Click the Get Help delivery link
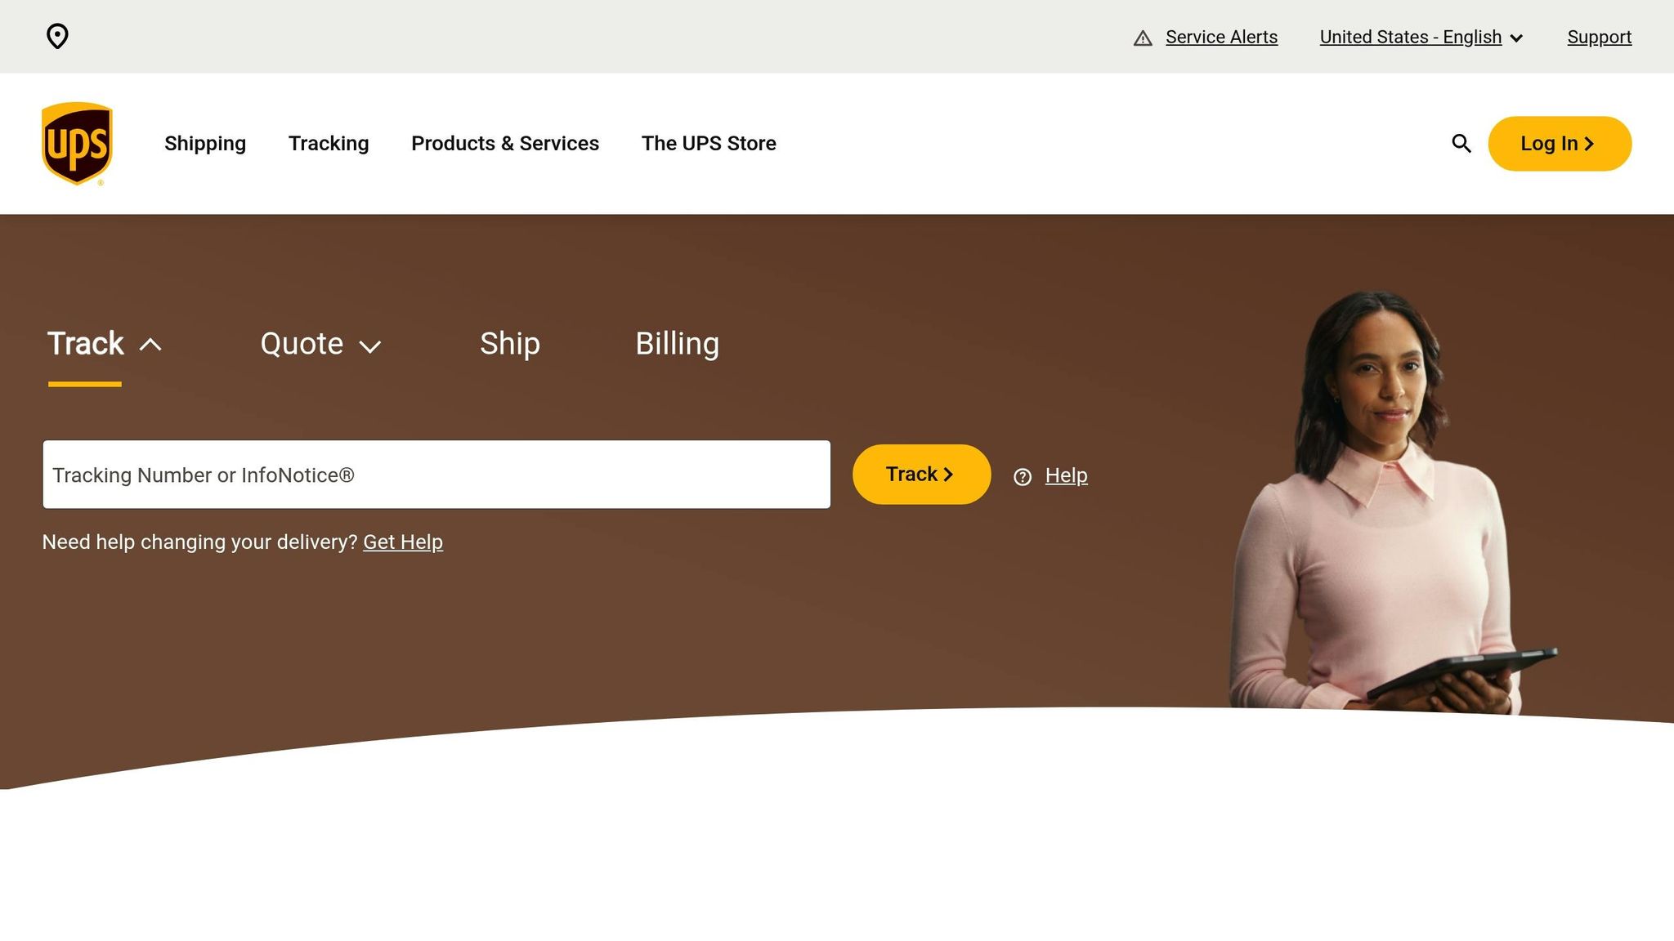This screenshot has height=941, width=1674. coord(403,542)
